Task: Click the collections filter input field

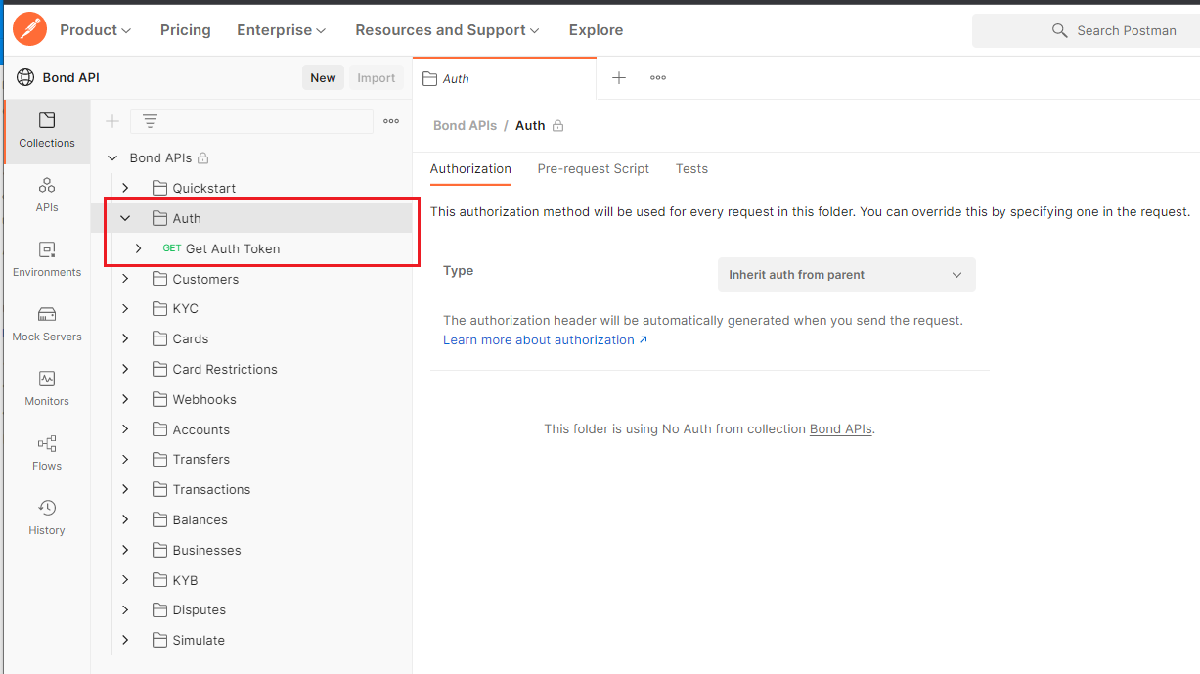Action: pos(251,121)
